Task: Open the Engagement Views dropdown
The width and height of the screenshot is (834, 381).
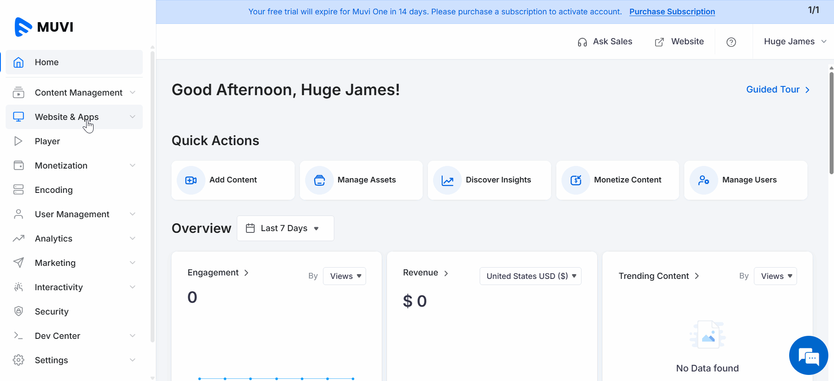Action: (x=344, y=276)
